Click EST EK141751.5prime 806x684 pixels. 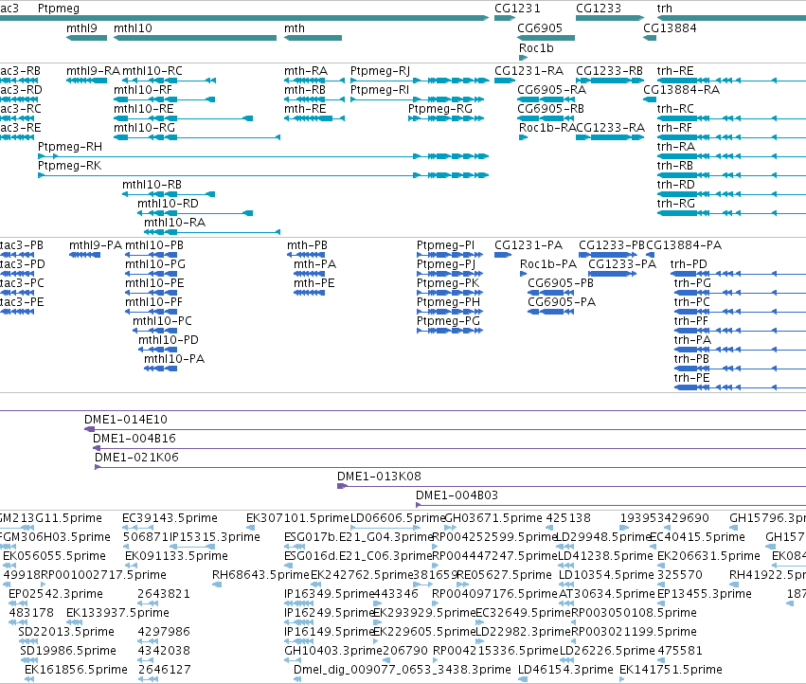(622, 679)
